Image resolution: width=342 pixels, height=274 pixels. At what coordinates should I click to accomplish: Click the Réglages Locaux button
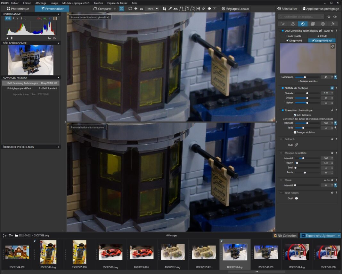pyautogui.click(x=235, y=9)
